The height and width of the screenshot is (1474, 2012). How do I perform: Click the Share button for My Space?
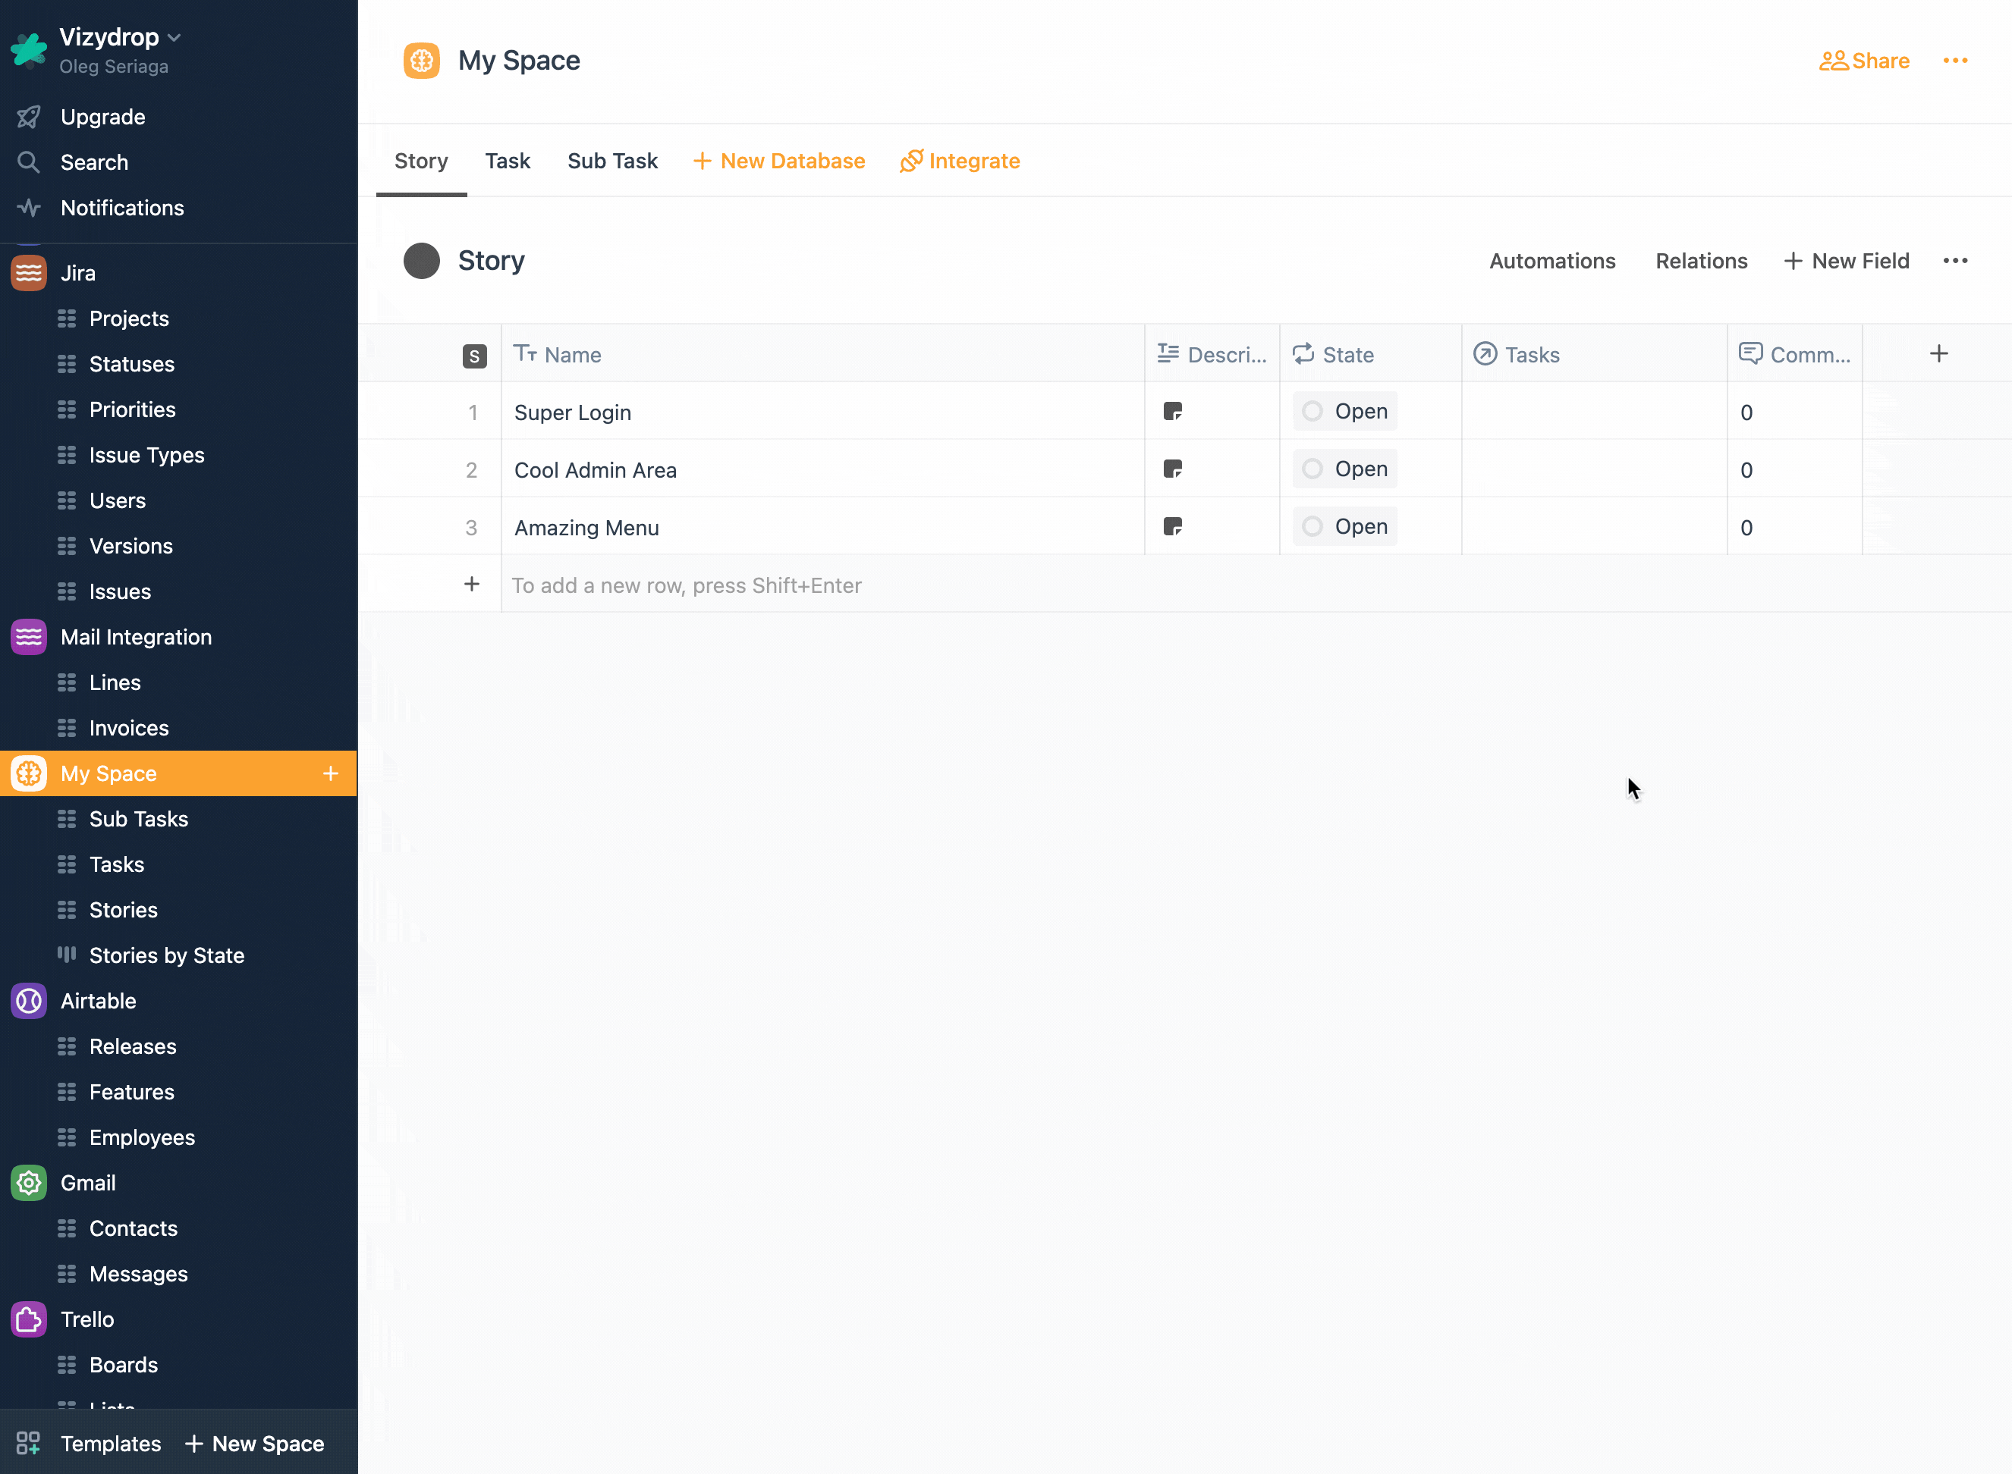[x=1864, y=61]
